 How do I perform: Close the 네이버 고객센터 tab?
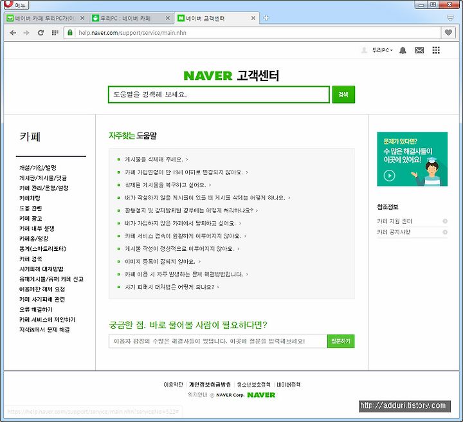click(253, 18)
